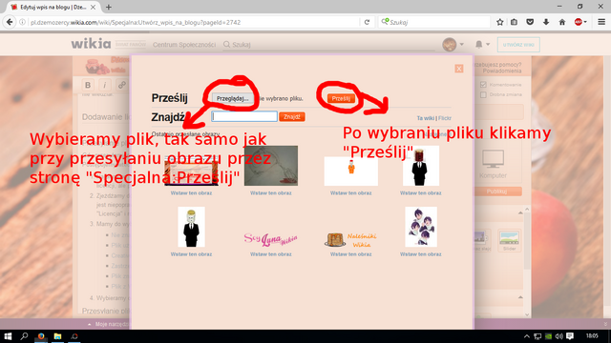Click the 'Przeglądaj...' file browse button
Image resolution: width=611 pixels, height=343 pixels.
(x=232, y=98)
